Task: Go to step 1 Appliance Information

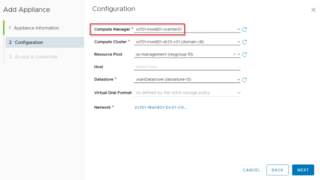Action: coord(34,28)
